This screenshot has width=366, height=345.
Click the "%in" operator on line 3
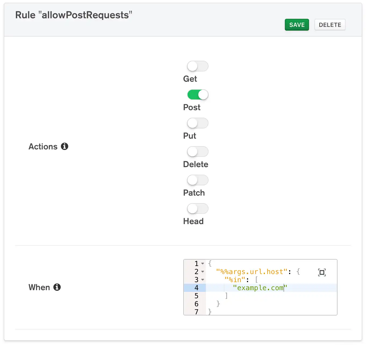pos(235,280)
